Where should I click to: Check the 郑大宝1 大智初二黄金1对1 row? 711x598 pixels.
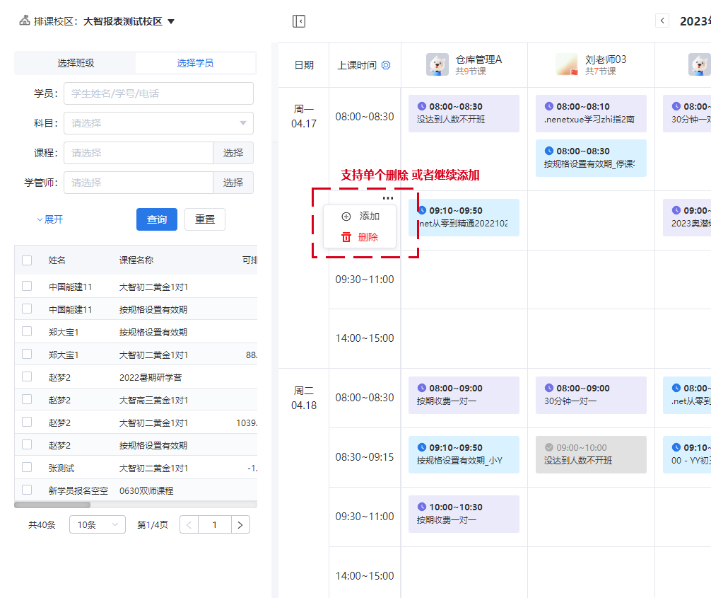click(27, 354)
